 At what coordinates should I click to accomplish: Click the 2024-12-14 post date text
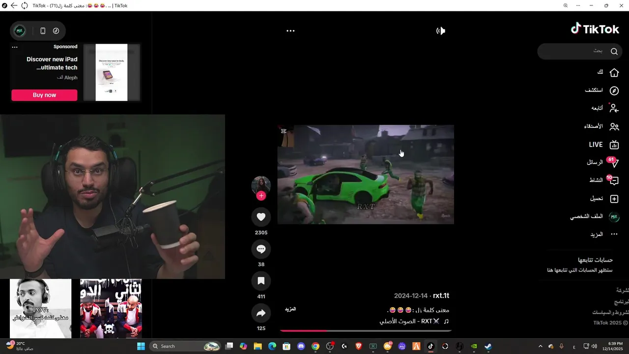click(411, 295)
